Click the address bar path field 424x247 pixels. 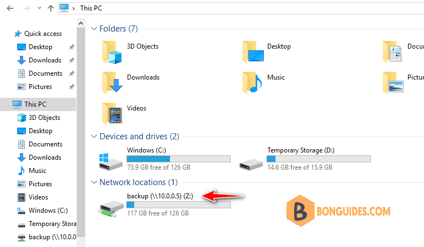(241, 8)
